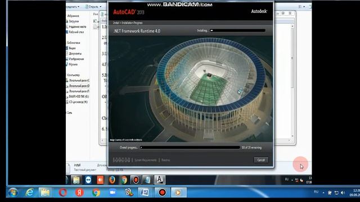Select Компьютер in Explorer sidebar
This screenshot has height=202, width=360.
pyautogui.click(x=73, y=75)
